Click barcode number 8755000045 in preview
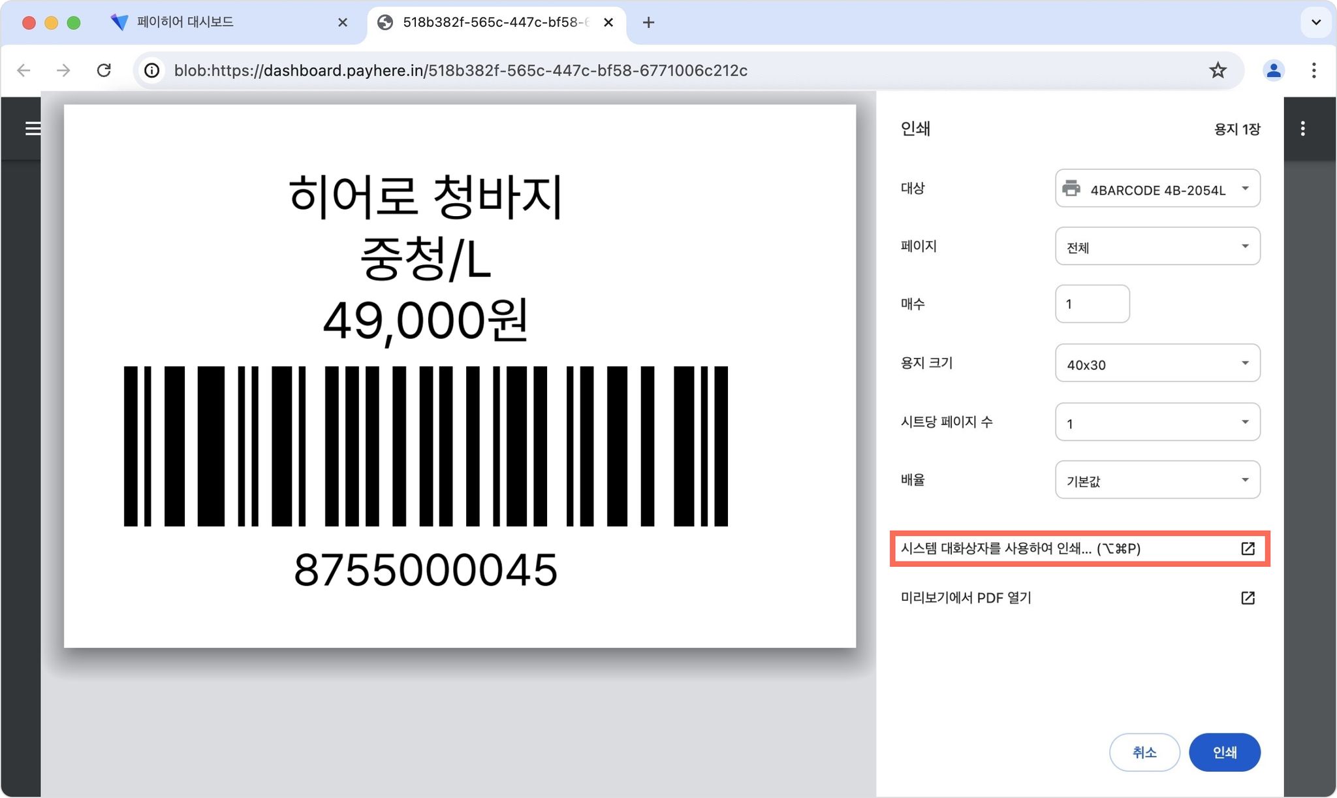 (426, 570)
